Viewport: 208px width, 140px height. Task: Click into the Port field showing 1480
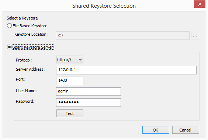point(70,81)
